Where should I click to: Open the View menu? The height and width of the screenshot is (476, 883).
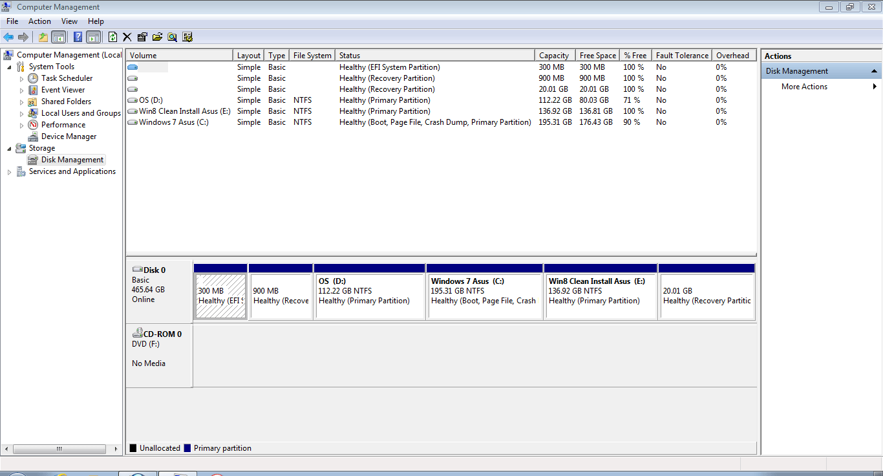pos(70,21)
